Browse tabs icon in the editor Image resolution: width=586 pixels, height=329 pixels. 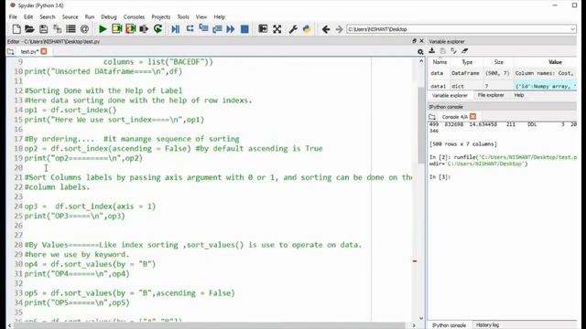coord(11,51)
